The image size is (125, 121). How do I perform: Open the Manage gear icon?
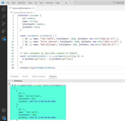4,118
